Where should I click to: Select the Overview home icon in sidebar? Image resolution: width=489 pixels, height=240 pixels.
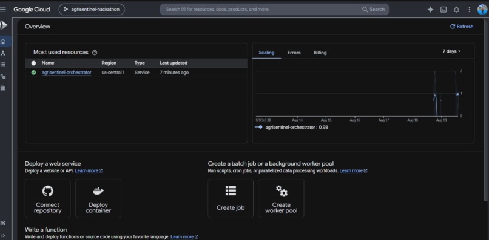(3, 42)
